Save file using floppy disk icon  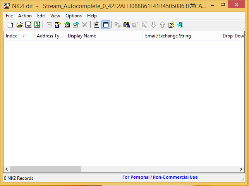[x=28, y=25]
